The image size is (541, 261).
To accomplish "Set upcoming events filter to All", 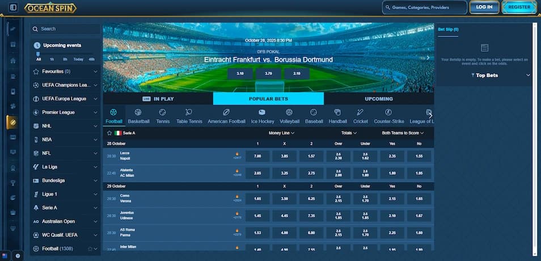I will click(x=39, y=60).
